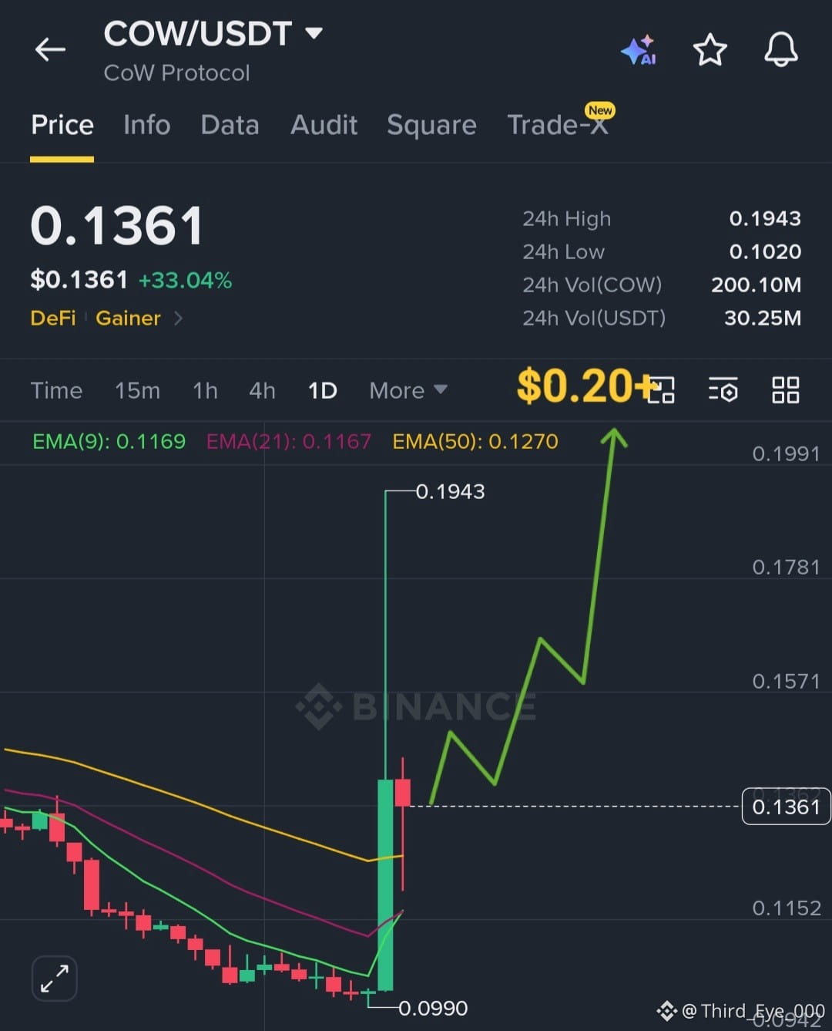The width and height of the screenshot is (832, 1031).
Task: Tap the EMA(9): 0.1169 indicator label
Action: tap(109, 441)
